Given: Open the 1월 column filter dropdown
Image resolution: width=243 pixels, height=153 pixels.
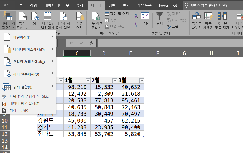Looking at the screenshot, I should (x=88, y=81).
